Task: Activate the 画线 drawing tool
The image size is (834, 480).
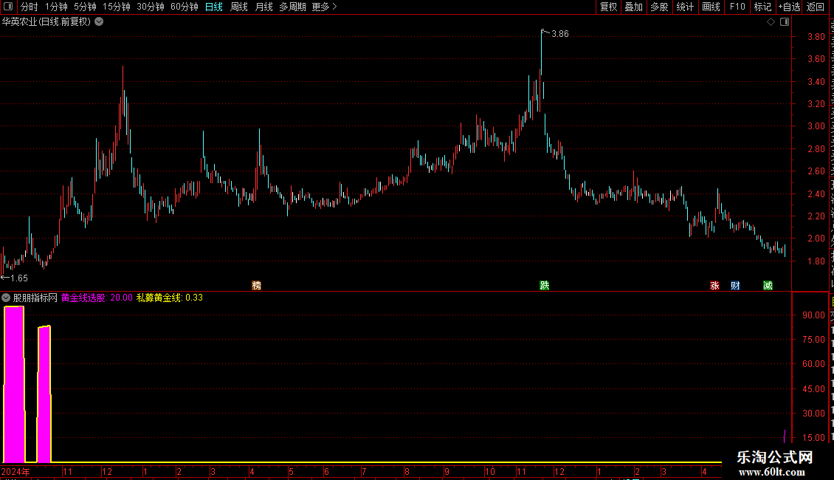Action: (711, 7)
